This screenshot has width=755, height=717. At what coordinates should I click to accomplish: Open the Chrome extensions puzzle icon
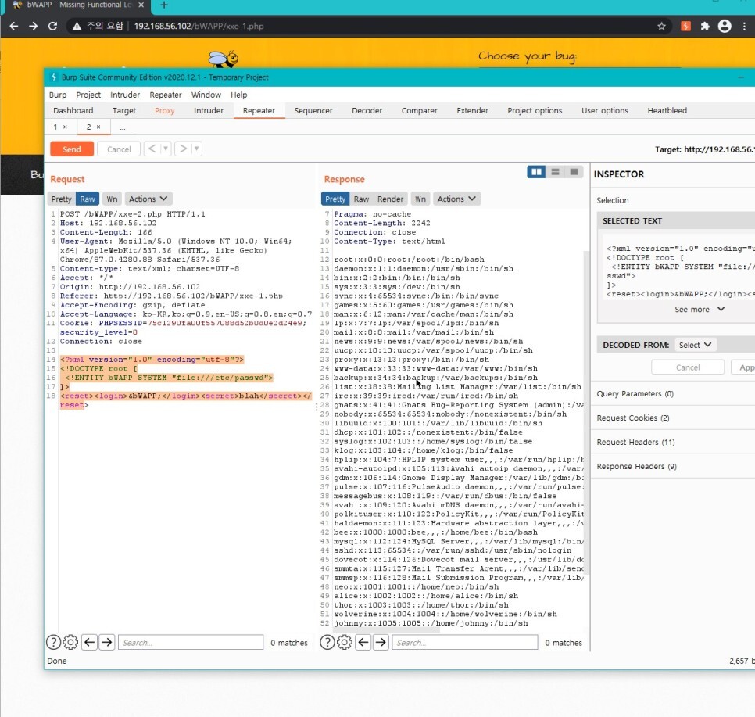tap(705, 26)
